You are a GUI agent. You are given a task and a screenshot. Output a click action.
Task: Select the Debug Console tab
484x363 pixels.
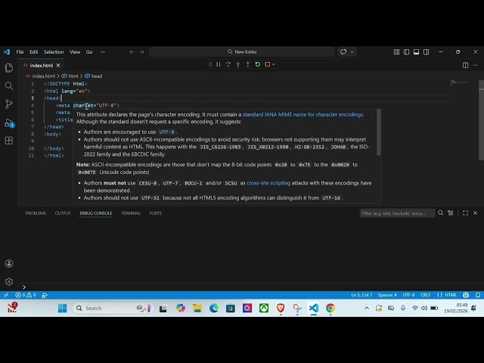[x=96, y=213]
